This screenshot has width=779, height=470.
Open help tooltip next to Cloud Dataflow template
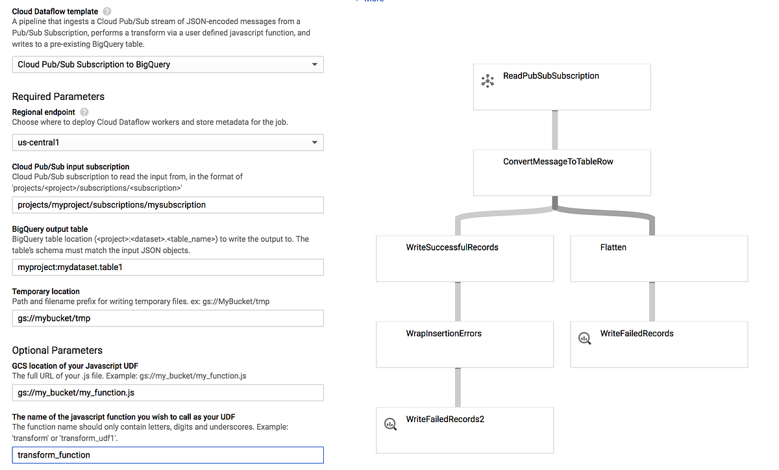tap(106, 11)
